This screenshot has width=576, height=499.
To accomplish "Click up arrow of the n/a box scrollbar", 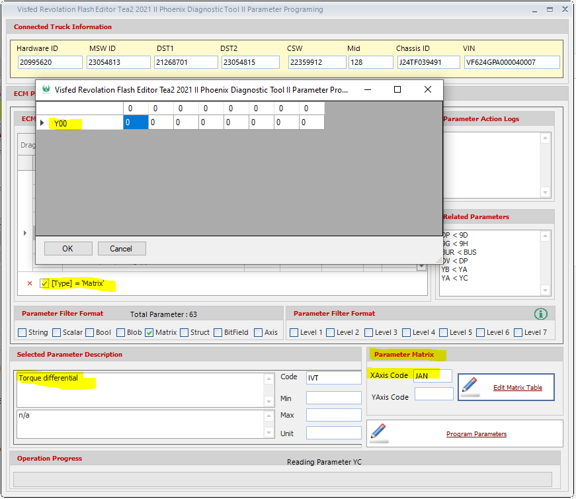I will point(269,416).
